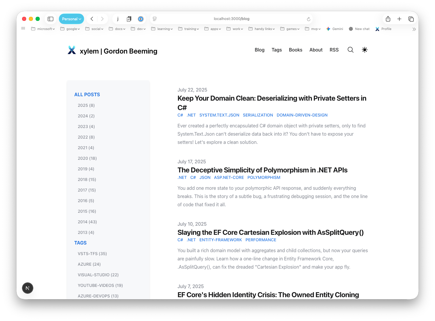Viewport: 435px width, 321px height.
Task: Open the YOUTUBE-VIDEOS (19) tag
Action: pyautogui.click(x=100, y=285)
